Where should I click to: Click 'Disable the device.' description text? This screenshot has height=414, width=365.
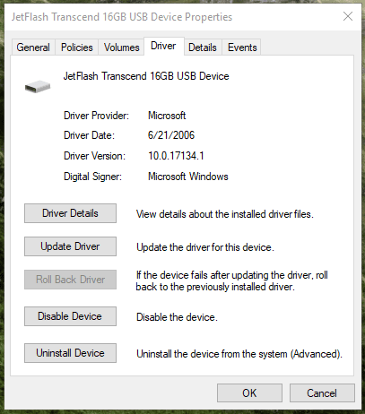(177, 317)
